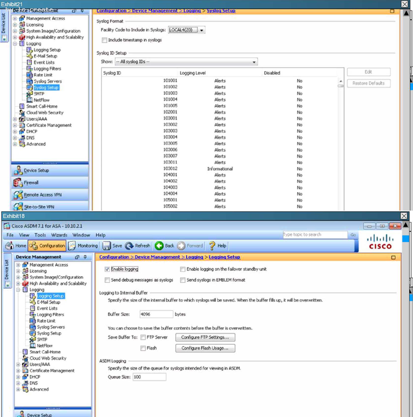Open the File menu
This screenshot has height=417, width=413.
coord(10,235)
